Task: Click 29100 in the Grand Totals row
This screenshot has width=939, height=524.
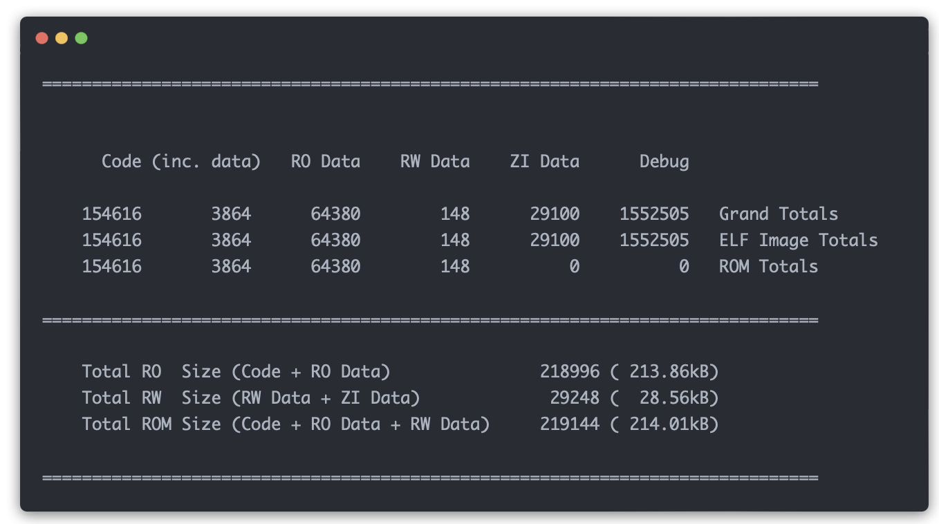Action: click(555, 214)
